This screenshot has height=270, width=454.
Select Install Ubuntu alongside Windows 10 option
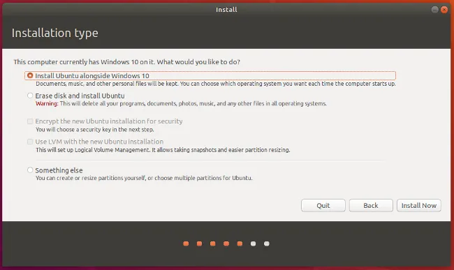tap(30, 75)
